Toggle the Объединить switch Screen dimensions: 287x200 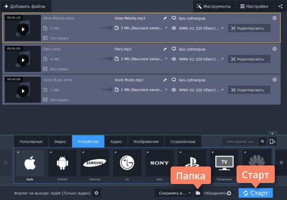[231, 193]
